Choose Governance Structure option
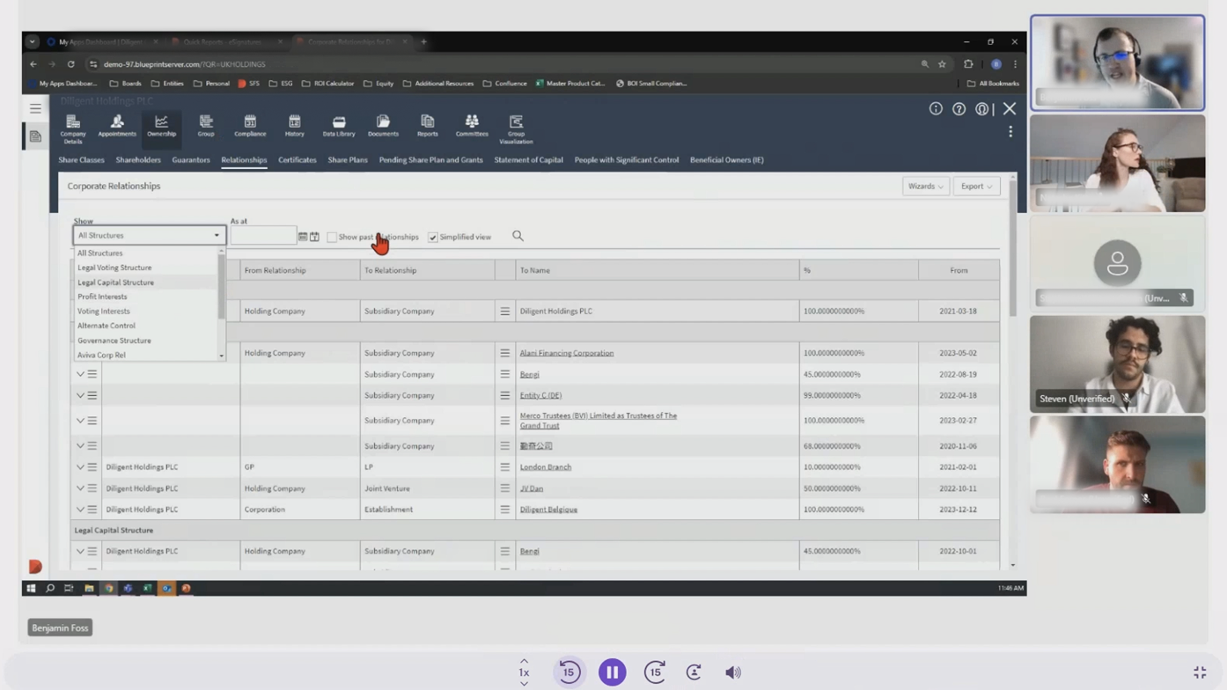Screen dimensions: 1227x690 pyautogui.click(x=114, y=341)
